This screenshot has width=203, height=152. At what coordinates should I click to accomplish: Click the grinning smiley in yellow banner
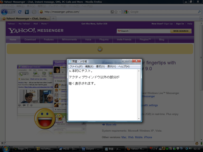click(x=100, y=49)
